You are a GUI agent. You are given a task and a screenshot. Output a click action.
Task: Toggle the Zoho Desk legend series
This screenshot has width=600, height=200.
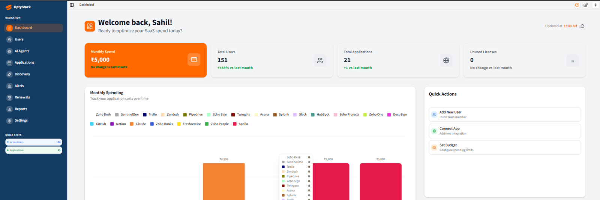(x=100, y=115)
